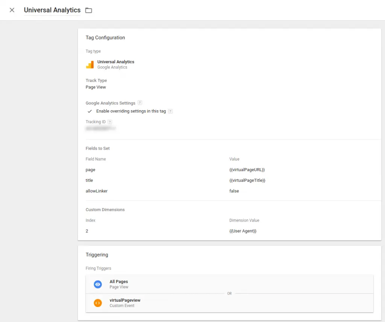Click the Google Analytics Settings label
385x322 pixels.
[111, 103]
